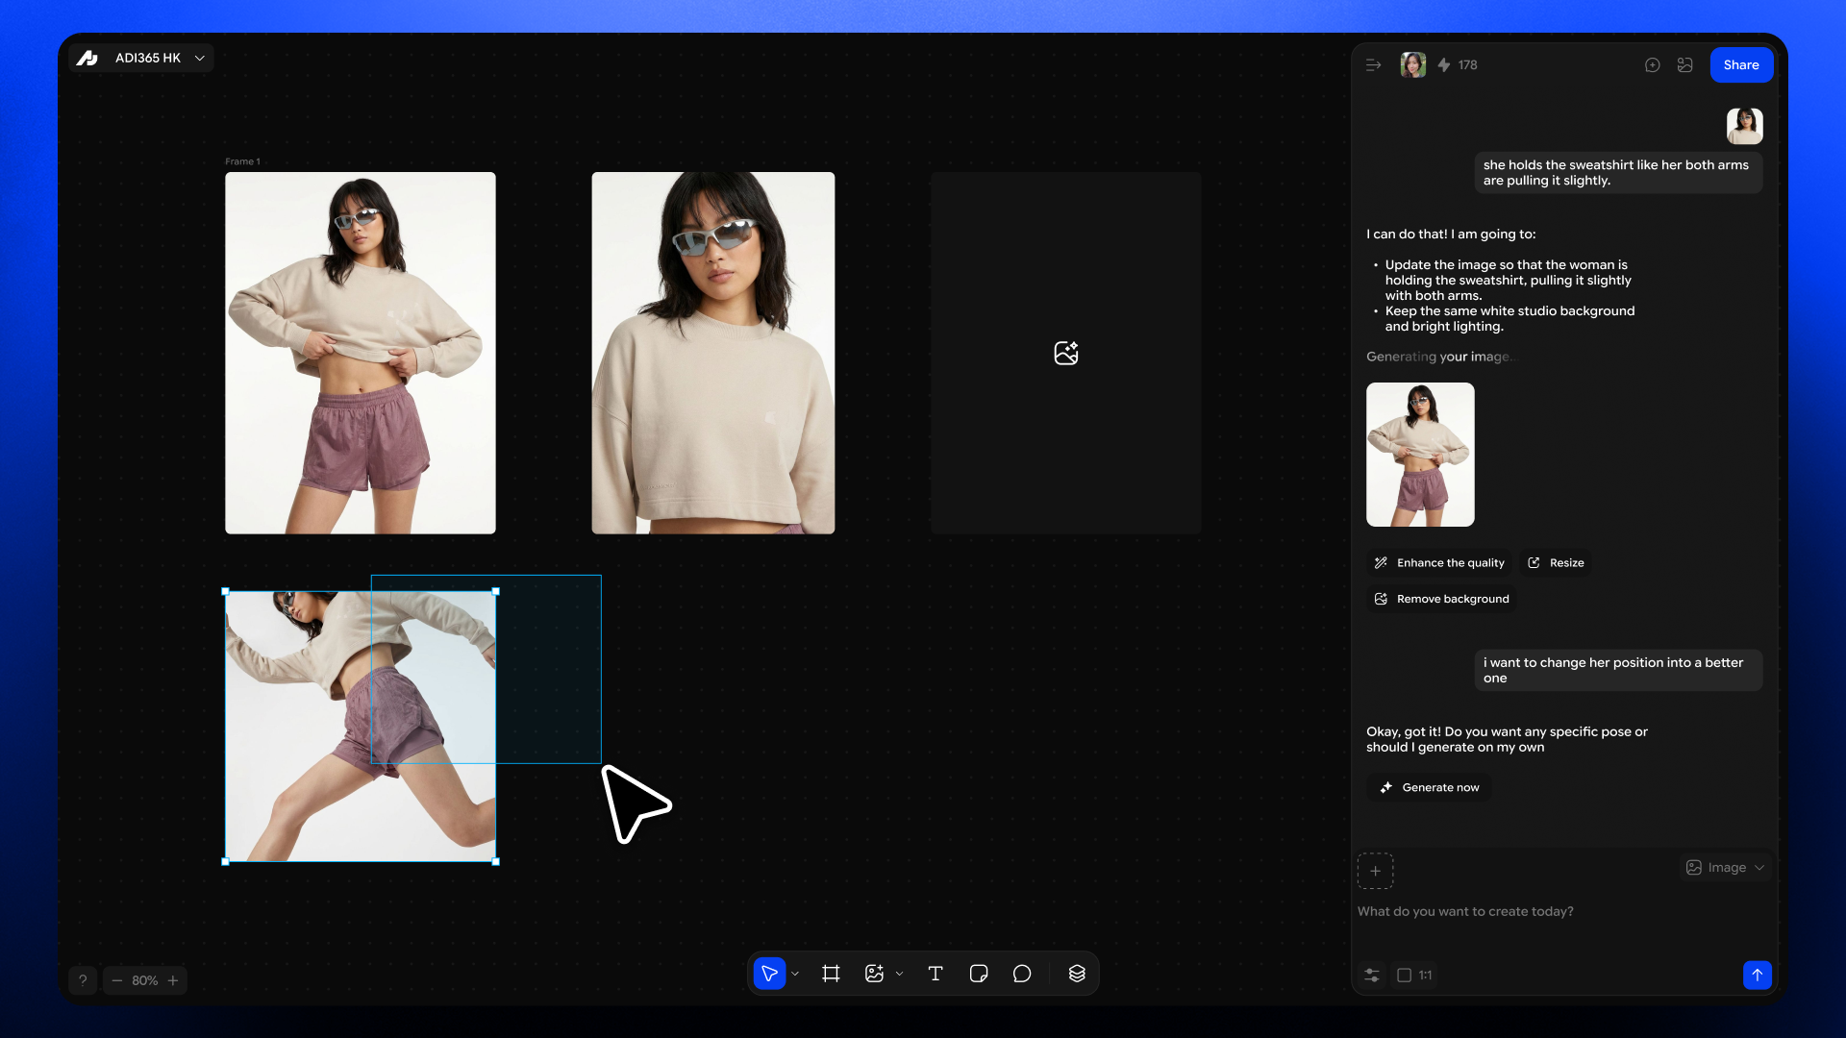Image resolution: width=1846 pixels, height=1038 pixels.
Task: Open the generation settings sliders
Action: point(1372,975)
